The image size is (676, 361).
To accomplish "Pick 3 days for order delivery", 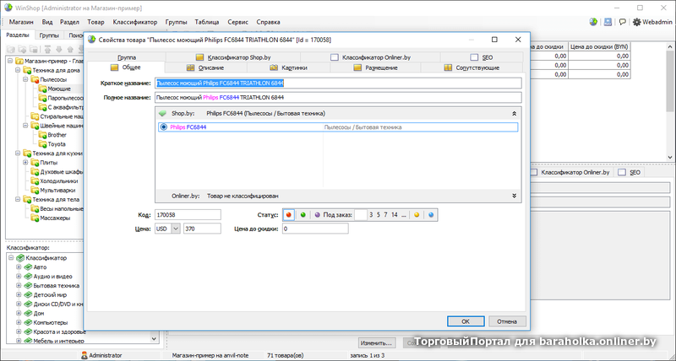I will point(371,215).
